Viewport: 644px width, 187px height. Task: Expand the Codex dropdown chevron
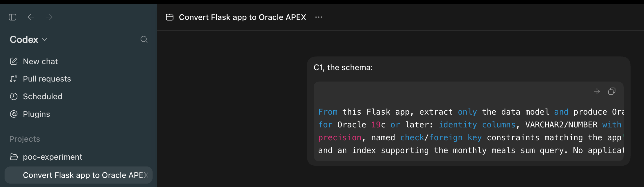pos(45,40)
